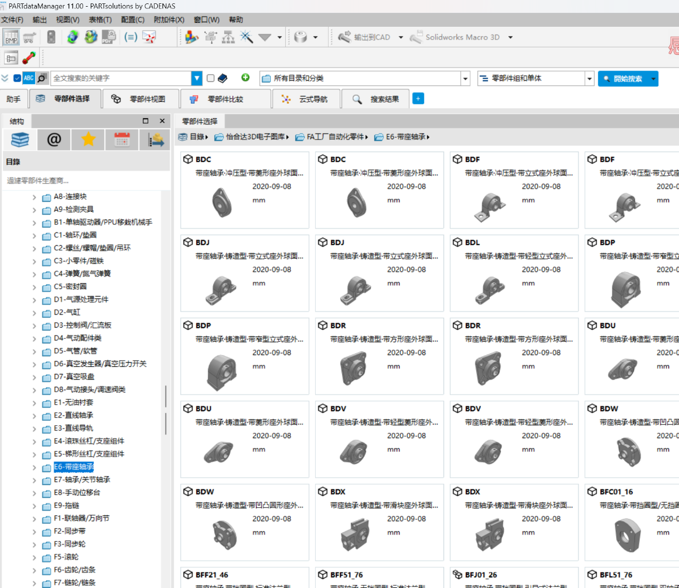The height and width of the screenshot is (588, 679).
Task: Open the 零部件组和单体 dropdown
Action: tap(589, 79)
